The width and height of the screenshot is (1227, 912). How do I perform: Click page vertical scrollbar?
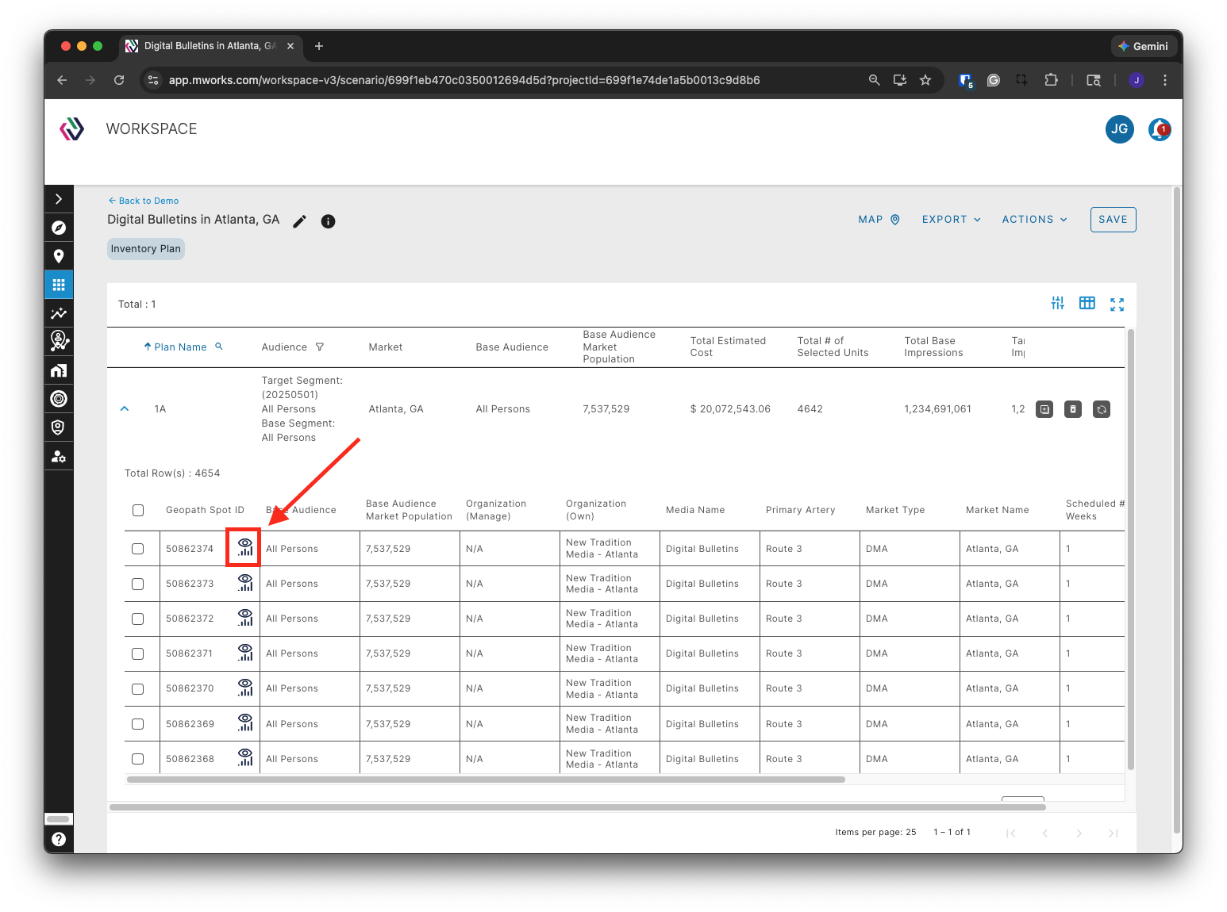(x=1177, y=509)
